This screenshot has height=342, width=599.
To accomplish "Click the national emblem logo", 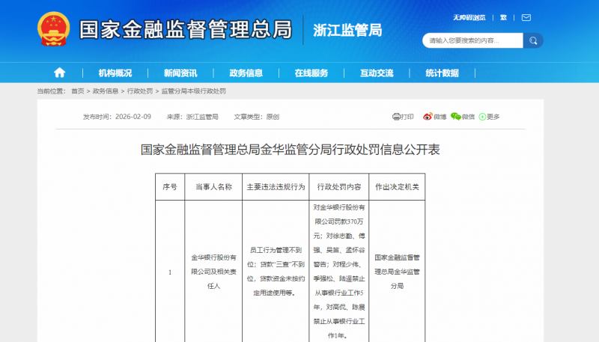I will coord(53,29).
